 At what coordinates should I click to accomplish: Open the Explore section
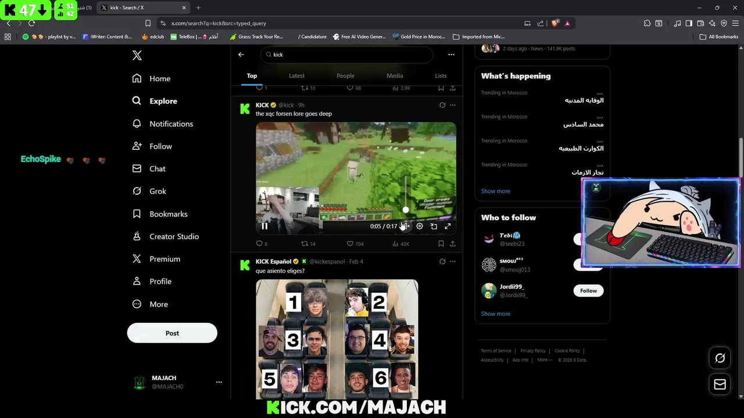(x=155, y=101)
